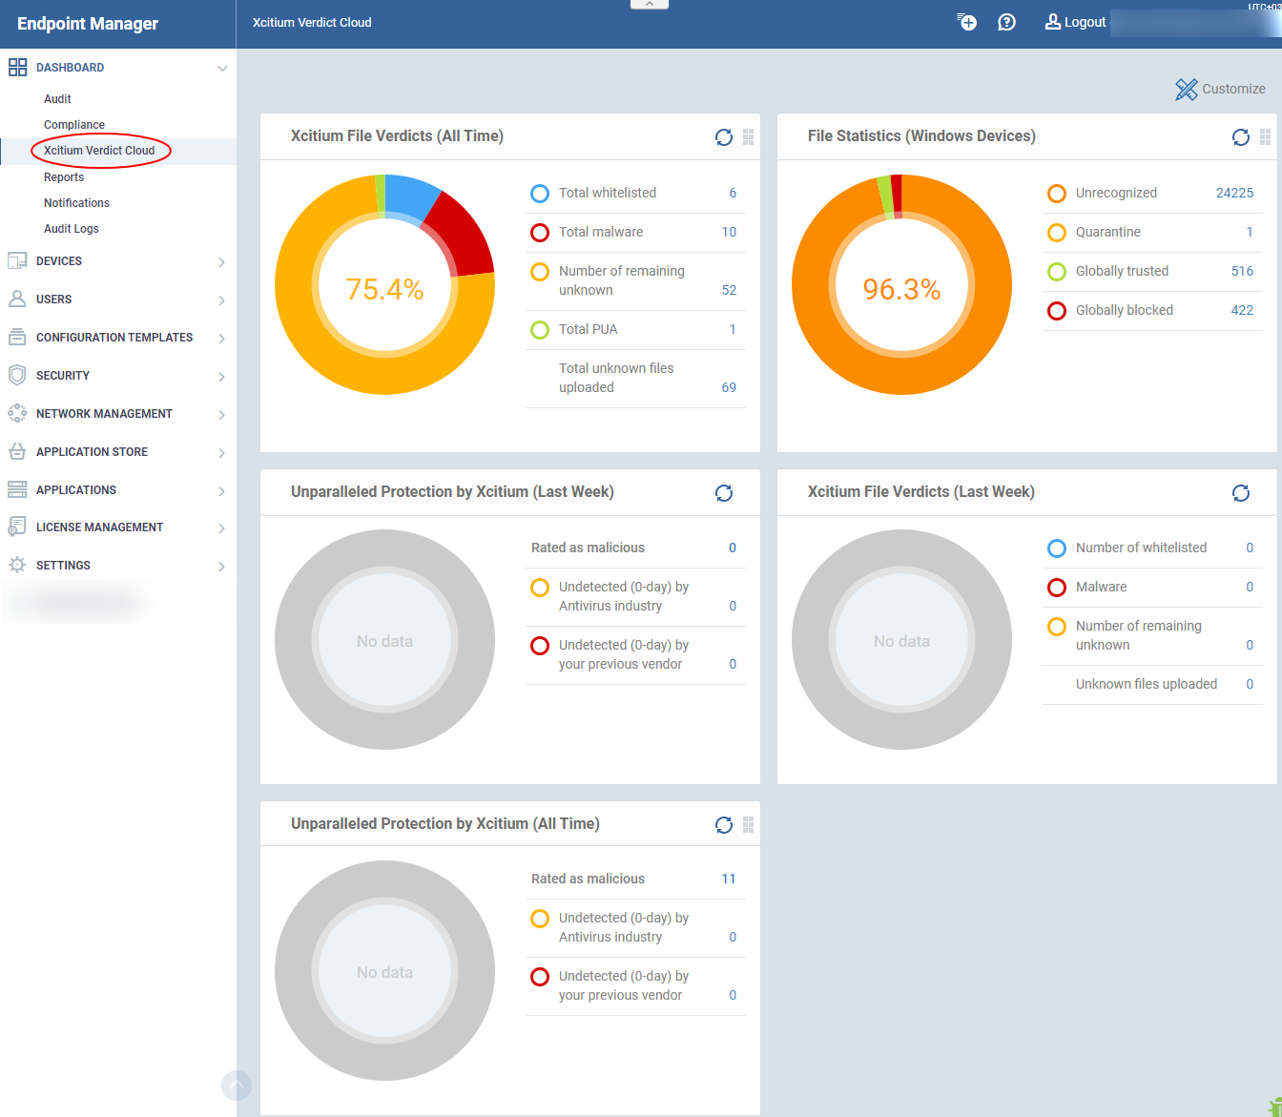Click the Settings gear icon
The height and width of the screenshot is (1117, 1282).
click(17, 566)
